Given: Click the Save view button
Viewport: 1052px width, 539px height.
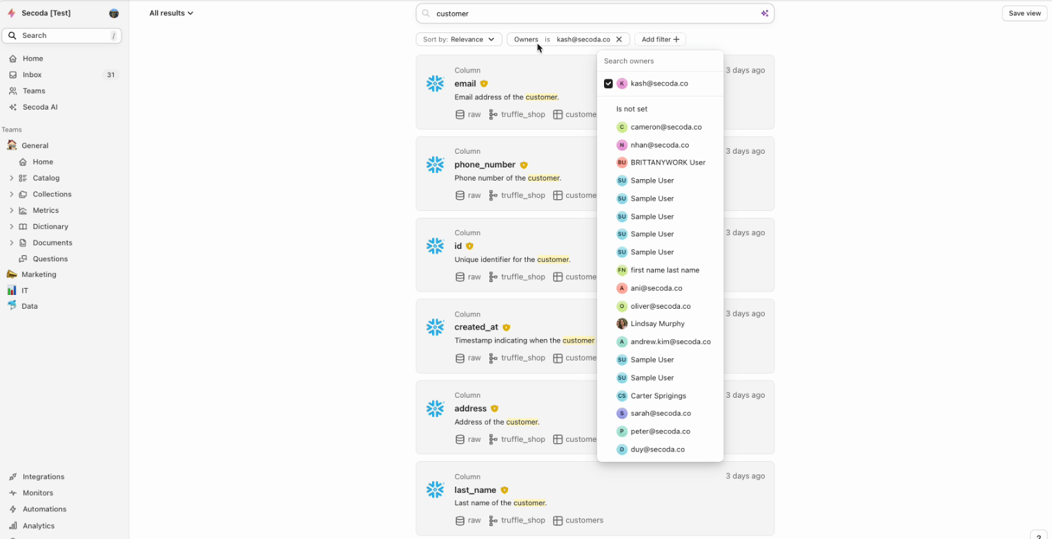Looking at the screenshot, I should 1024,13.
